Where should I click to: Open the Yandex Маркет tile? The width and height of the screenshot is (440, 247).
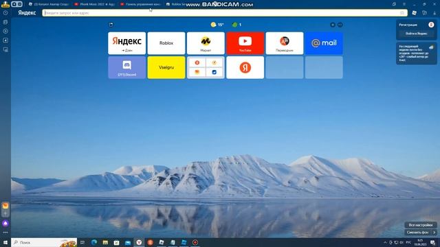[x=206, y=43]
